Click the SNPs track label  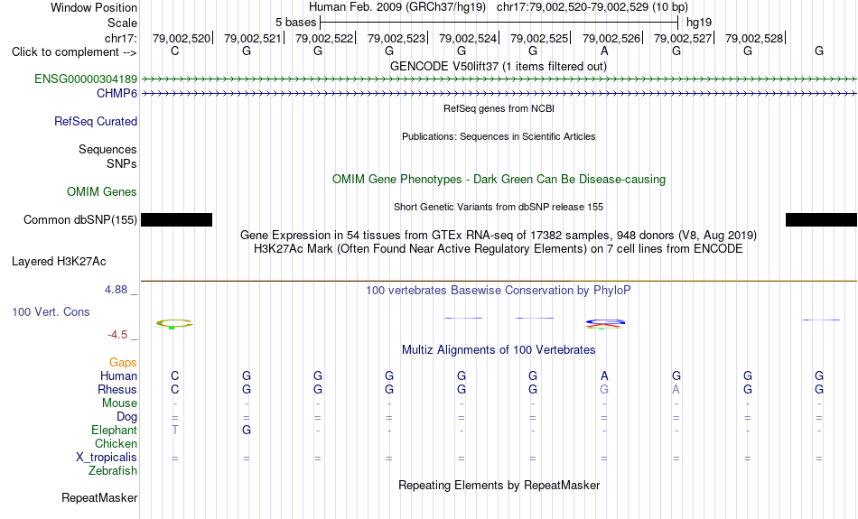coord(122,163)
